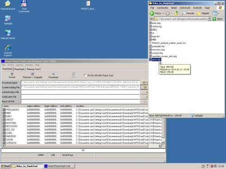Image resolution: width=226 pixels, height=169 pixels.
Task: Open the Fájl menu in Explorer
Action: 152,8
